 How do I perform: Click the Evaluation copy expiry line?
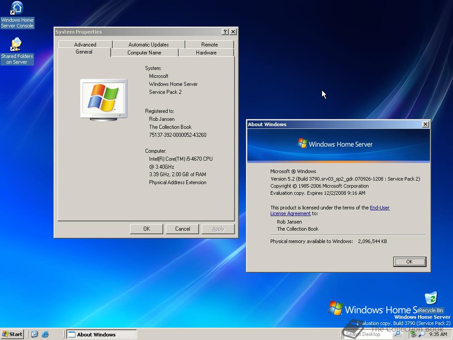click(x=318, y=193)
